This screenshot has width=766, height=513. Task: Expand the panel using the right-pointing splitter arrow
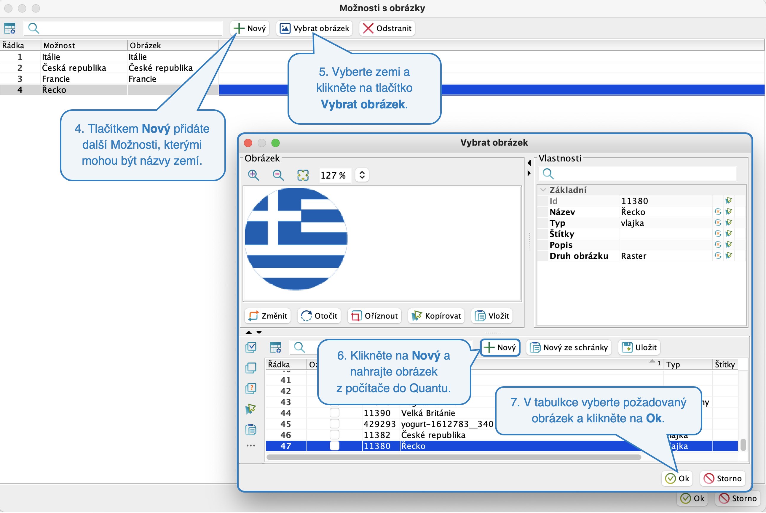pos(529,173)
